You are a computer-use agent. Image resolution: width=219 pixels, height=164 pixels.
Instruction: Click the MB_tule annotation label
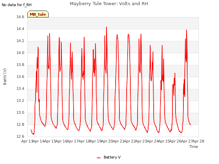click(x=38, y=14)
